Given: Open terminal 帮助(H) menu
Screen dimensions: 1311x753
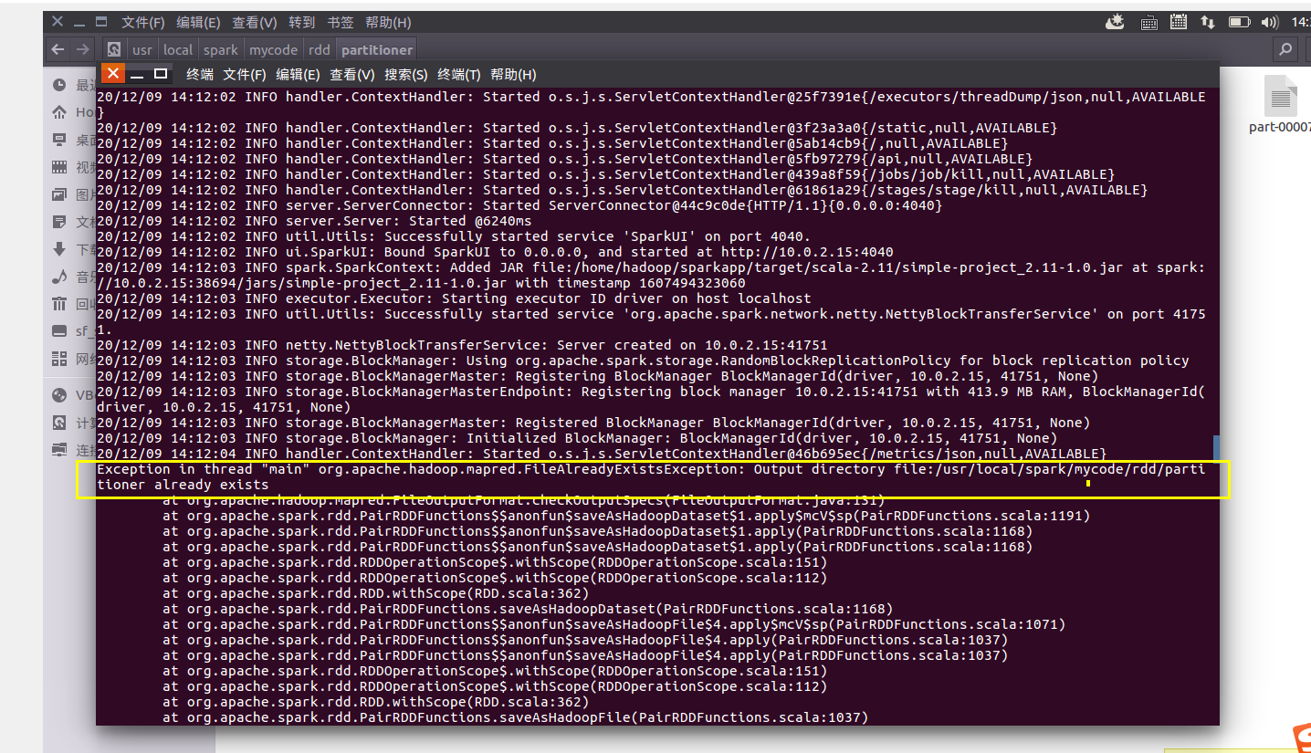Looking at the screenshot, I should click(513, 75).
